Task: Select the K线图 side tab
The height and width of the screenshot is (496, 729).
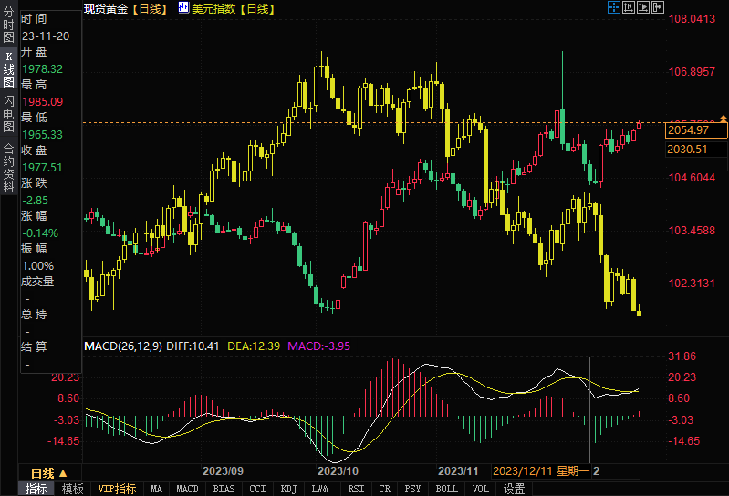Action: [8, 69]
